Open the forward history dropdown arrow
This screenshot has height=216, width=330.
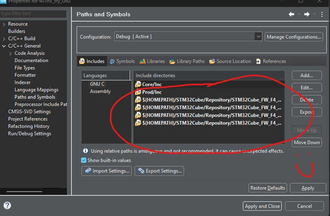[x=314, y=14]
